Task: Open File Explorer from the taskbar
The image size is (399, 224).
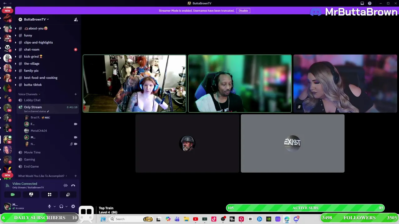Action: (x=186, y=219)
